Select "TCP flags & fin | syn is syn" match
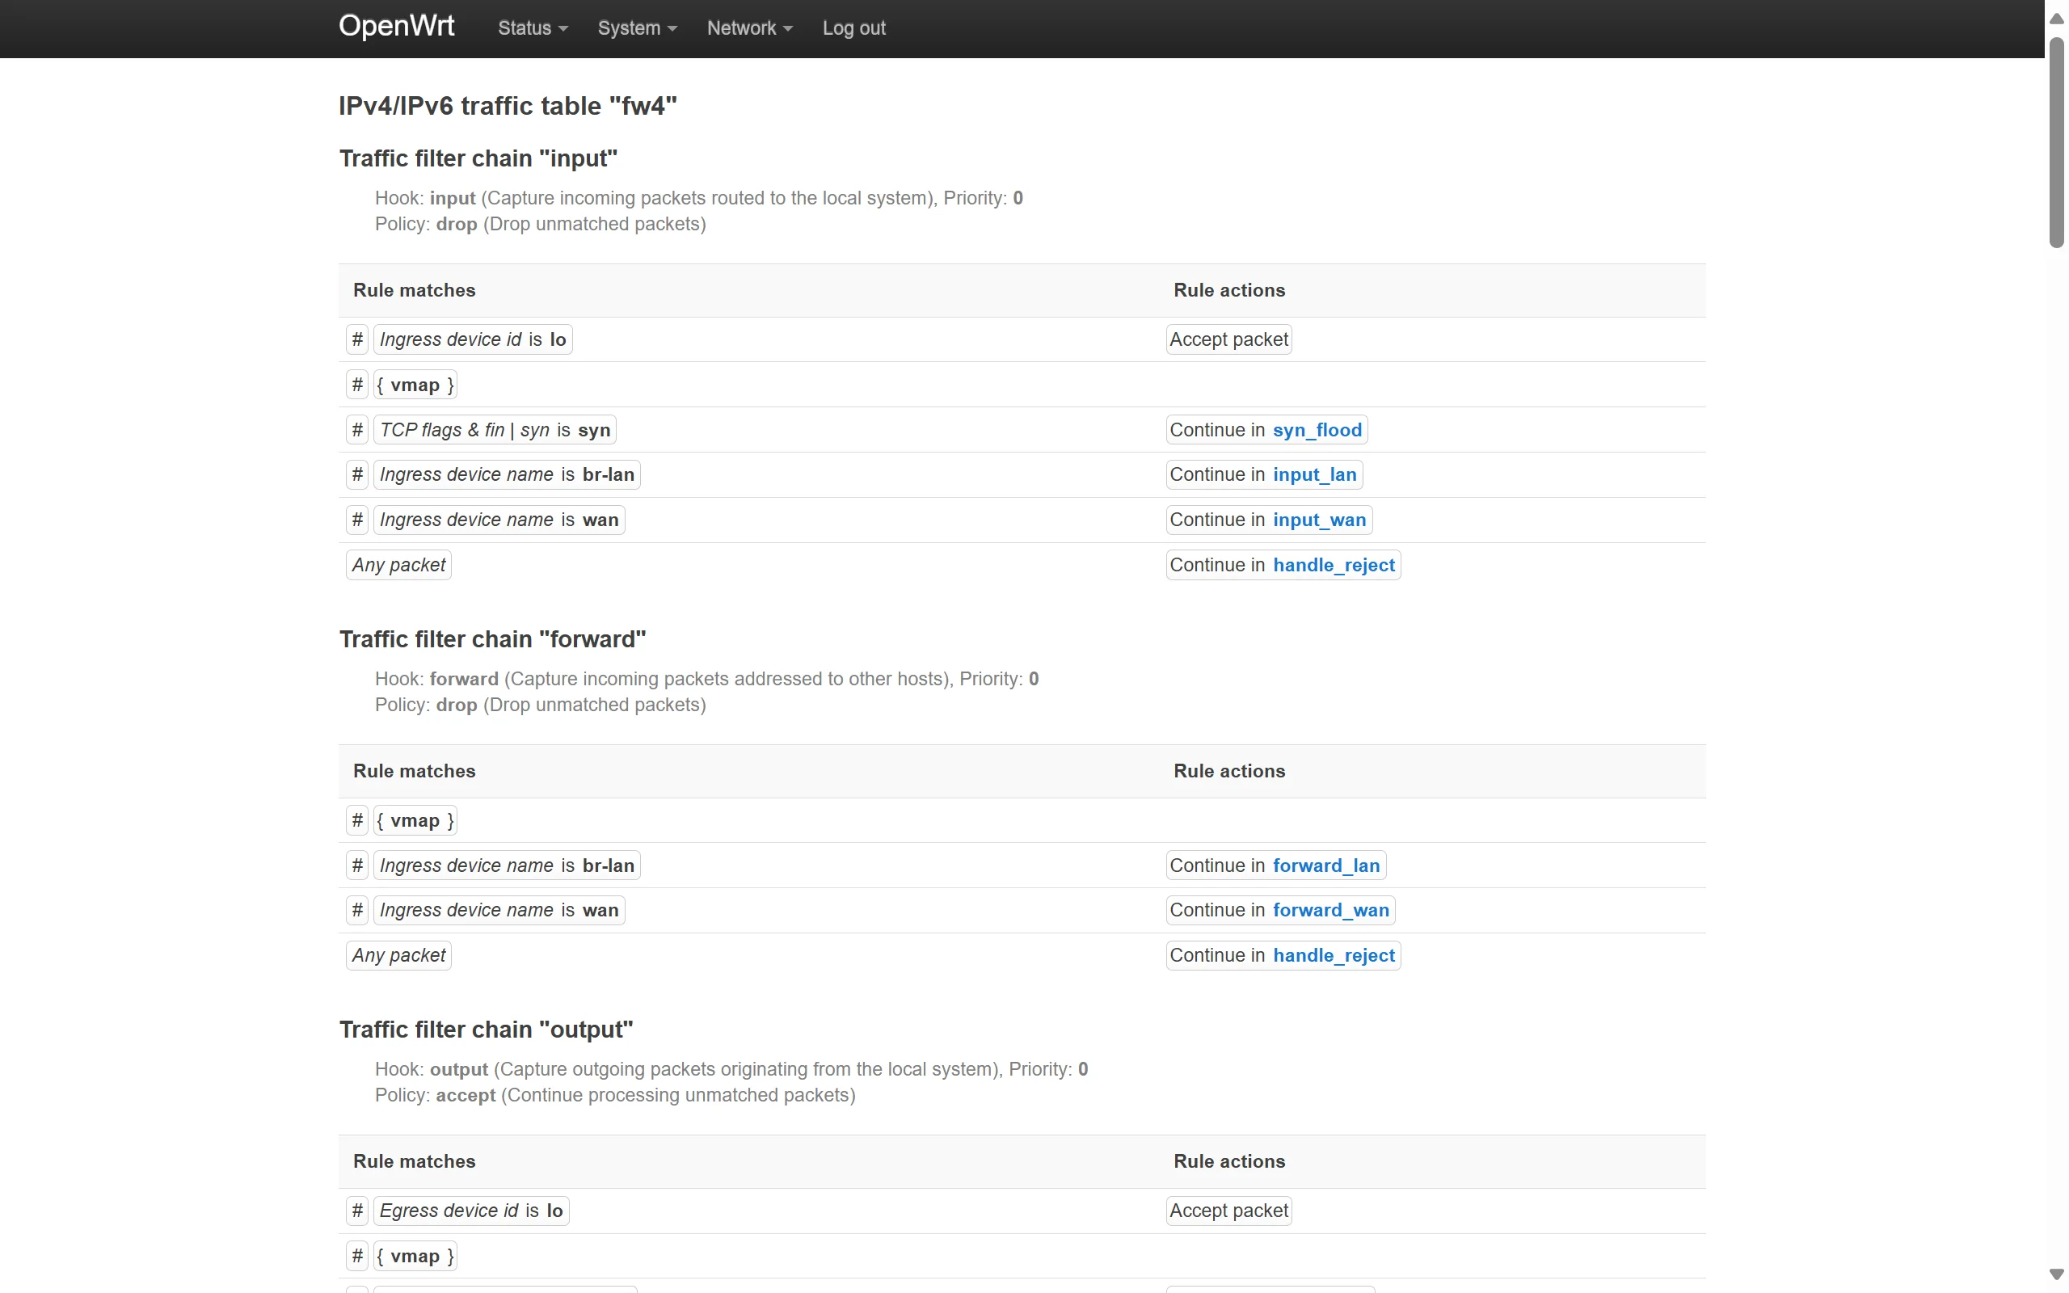This screenshot has width=2069, height=1293. coord(495,430)
